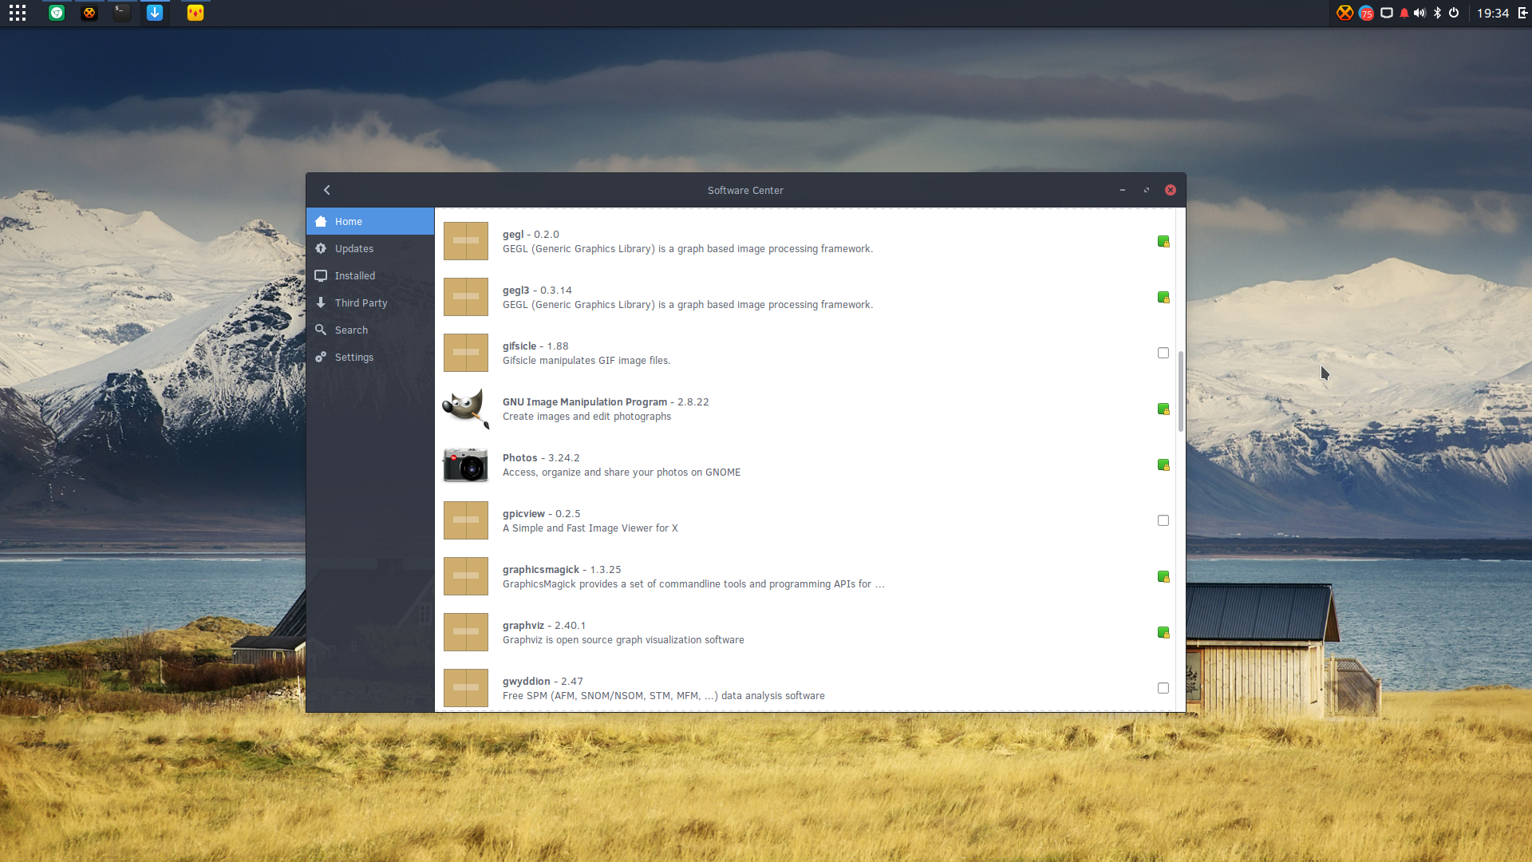Image resolution: width=1532 pixels, height=862 pixels.
Task: Click the Third Party download arrow icon
Action: pyautogui.click(x=321, y=302)
